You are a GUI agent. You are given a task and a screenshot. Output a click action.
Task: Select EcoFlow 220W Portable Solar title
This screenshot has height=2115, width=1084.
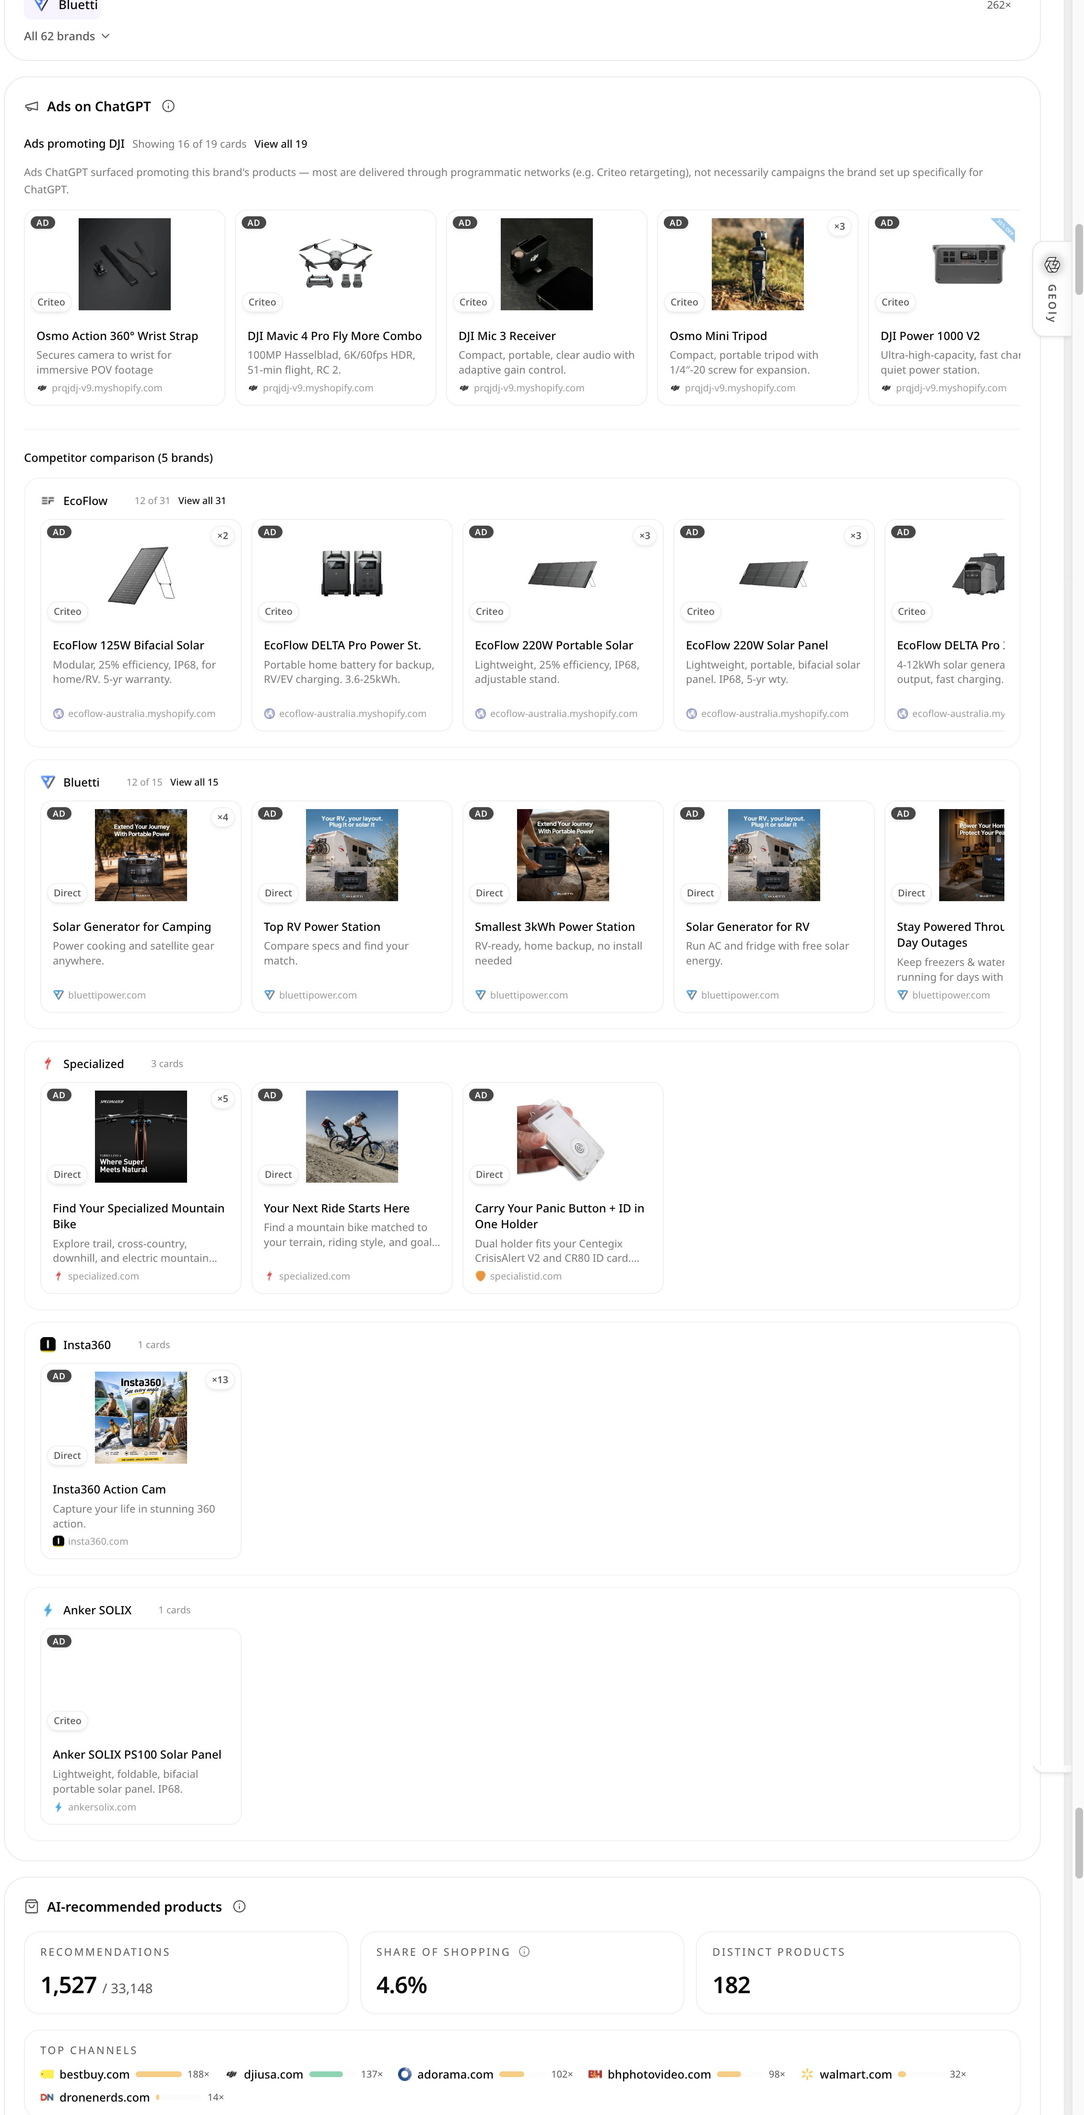click(x=554, y=646)
